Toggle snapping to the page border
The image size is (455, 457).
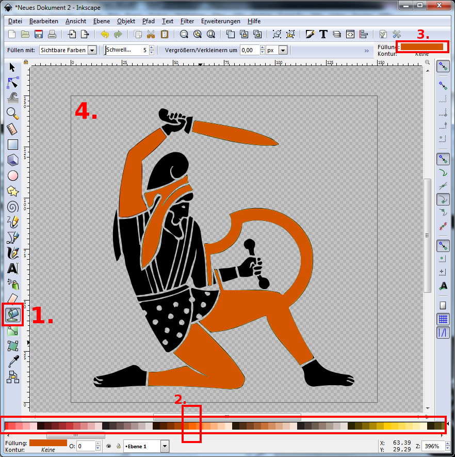coord(443,305)
